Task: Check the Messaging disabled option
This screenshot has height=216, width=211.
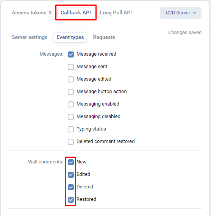Action: coord(71,117)
